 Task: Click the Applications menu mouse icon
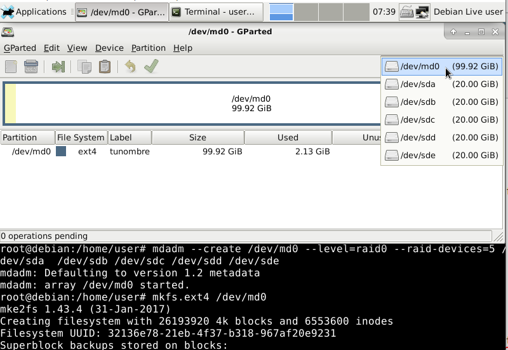click(8, 12)
